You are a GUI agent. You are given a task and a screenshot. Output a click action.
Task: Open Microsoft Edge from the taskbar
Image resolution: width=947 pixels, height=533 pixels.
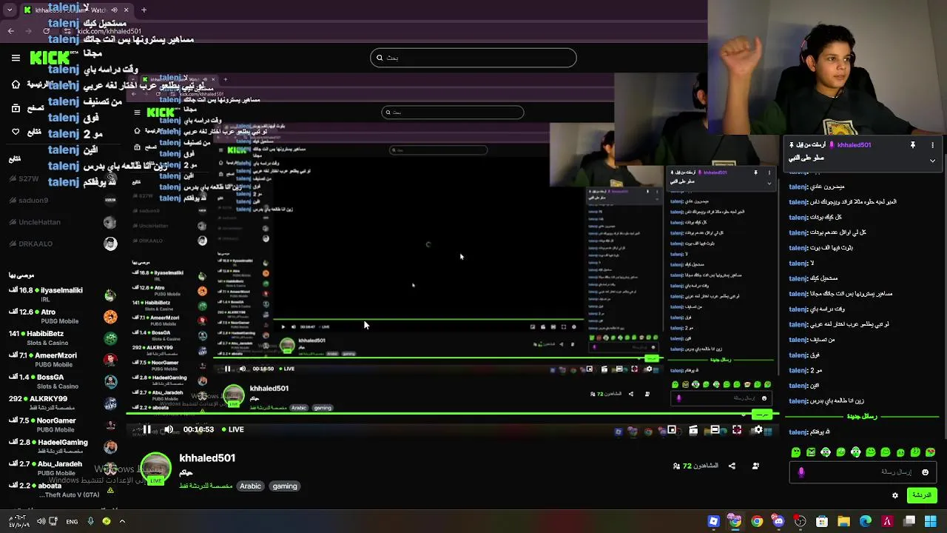pyautogui.click(x=866, y=521)
